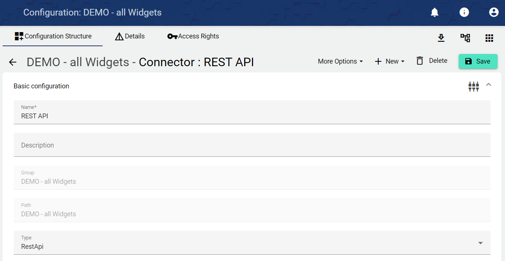
Task: Open the New dropdown menu
Action: pos(389,61)
